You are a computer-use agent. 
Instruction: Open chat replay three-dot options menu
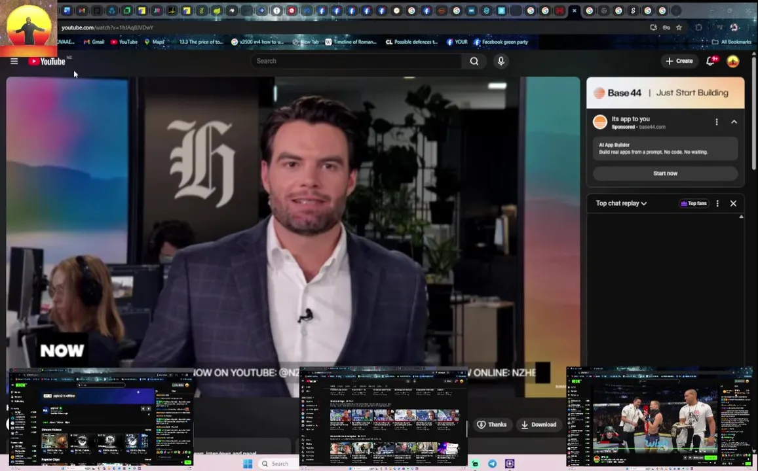click(x=717, y=203)
